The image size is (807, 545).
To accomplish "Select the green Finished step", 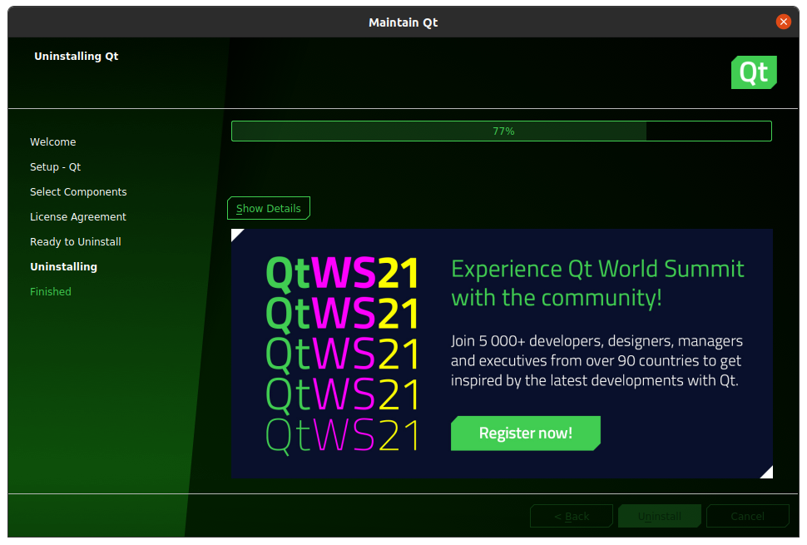I will click(51, 292).
